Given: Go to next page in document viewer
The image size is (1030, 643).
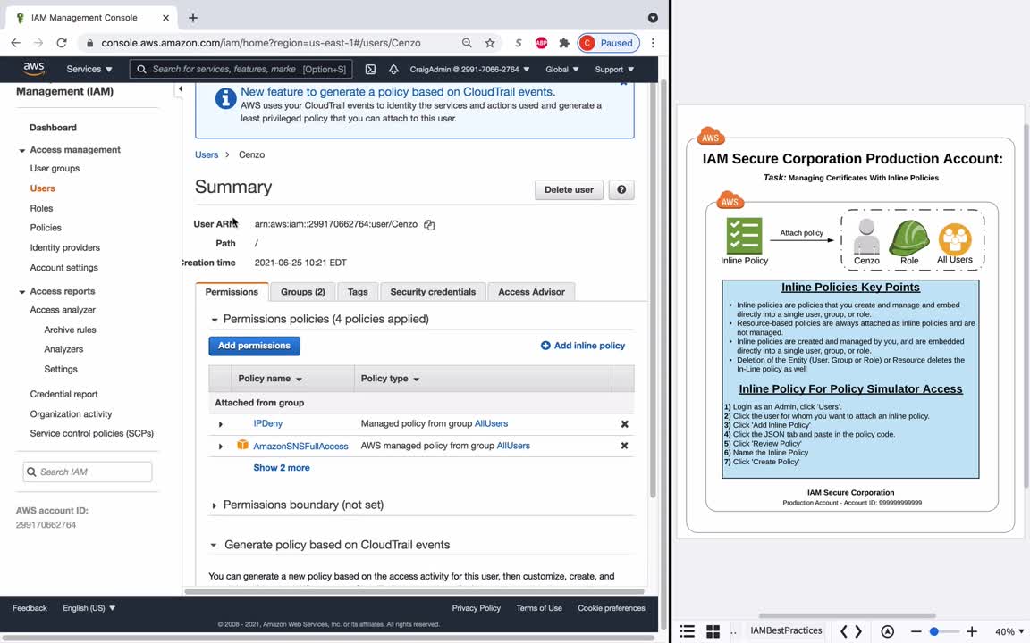Looking at the screenshot, I should (x=858, y=631).
